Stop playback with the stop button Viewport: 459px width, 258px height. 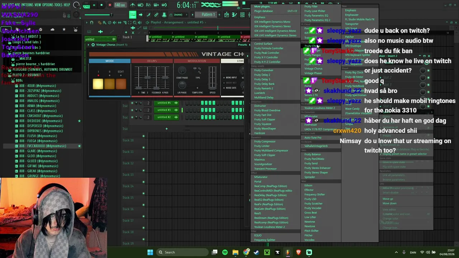(x=101, y=5)
